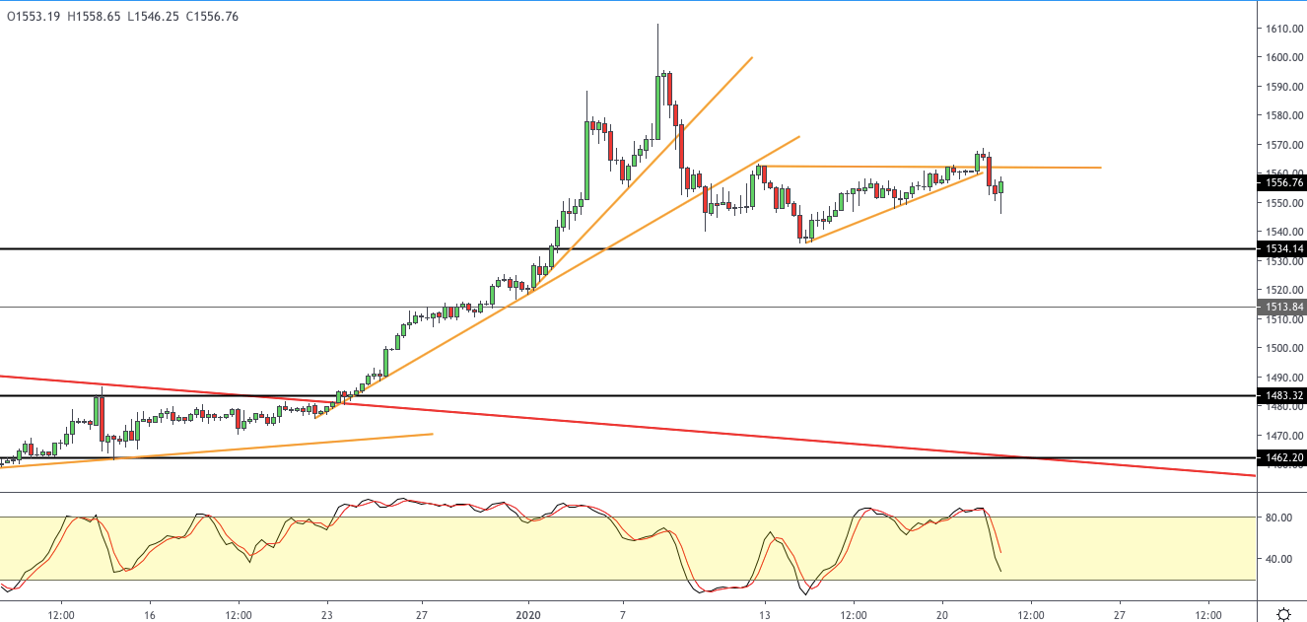
Task: Click the 1470.00 price axis label
Action: point(1285,436)
